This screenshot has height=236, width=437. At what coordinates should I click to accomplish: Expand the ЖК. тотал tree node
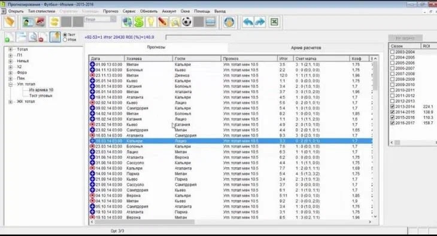pyautogui.click(x=11, y=102)
